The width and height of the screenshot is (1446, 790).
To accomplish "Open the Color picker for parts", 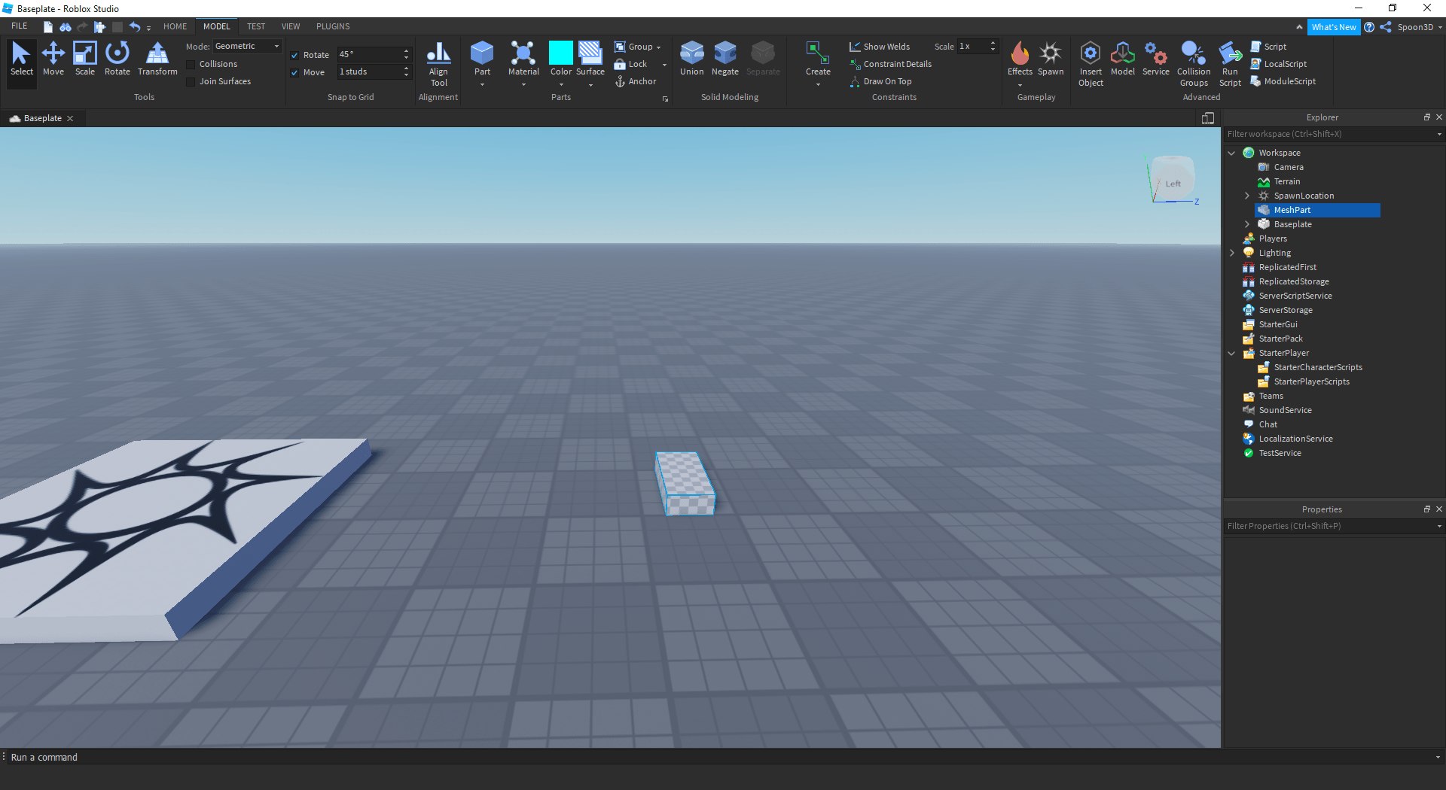I will tap(560, 59).
